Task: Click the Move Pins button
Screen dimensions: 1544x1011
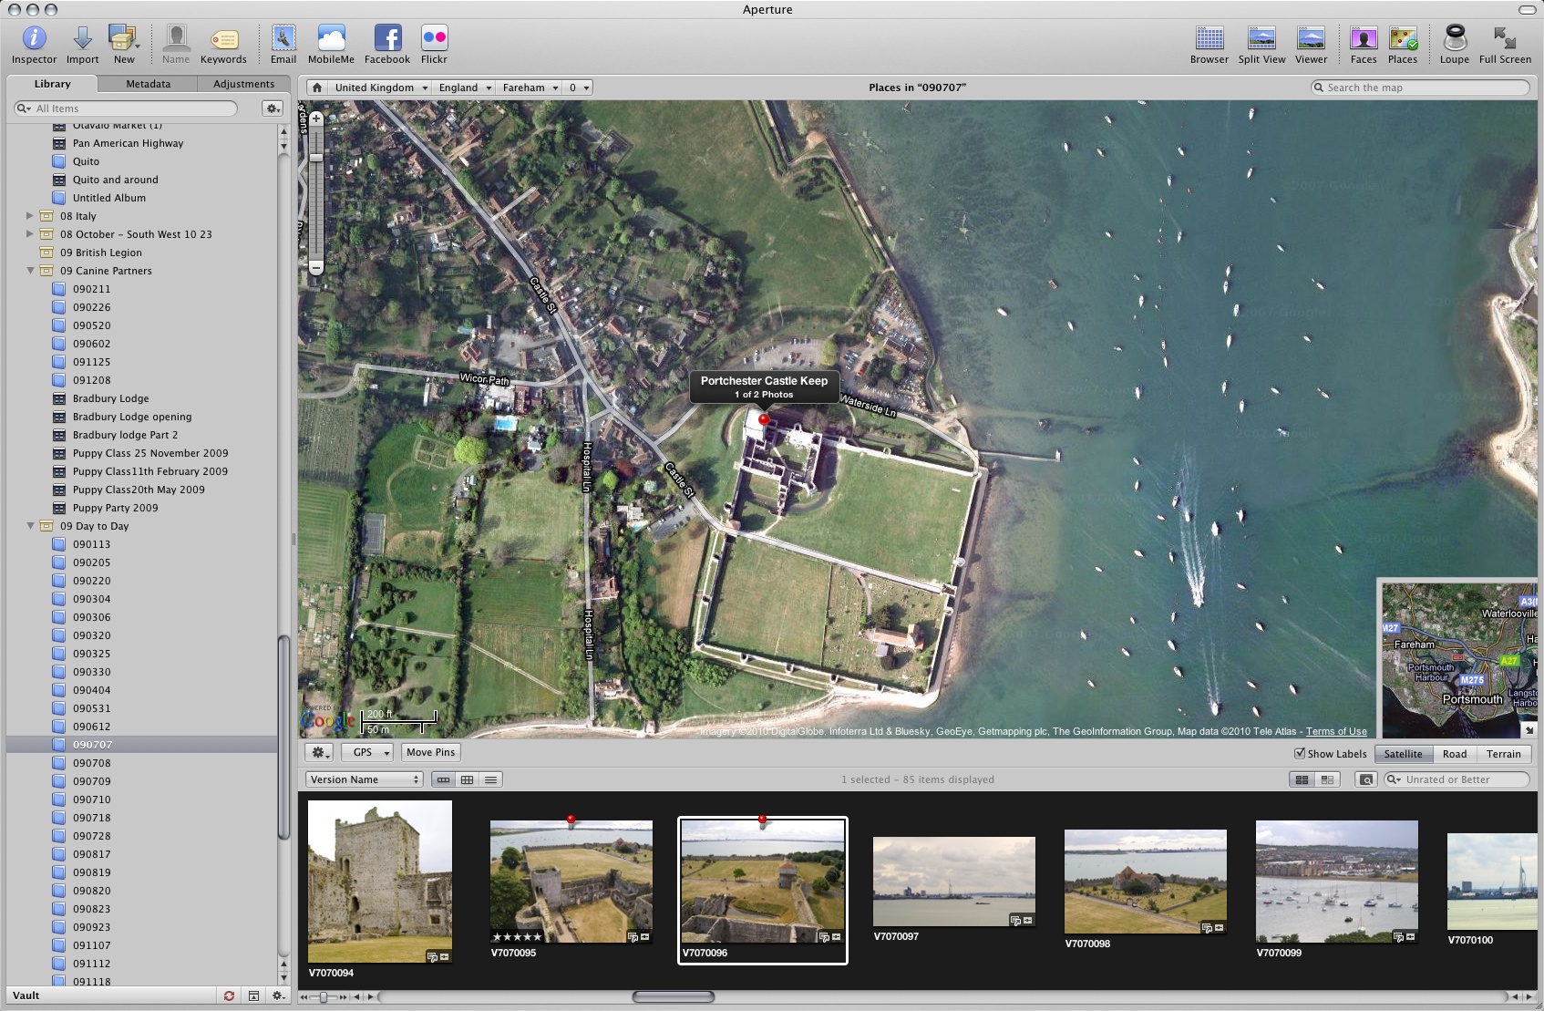Action: click(430, 752)
